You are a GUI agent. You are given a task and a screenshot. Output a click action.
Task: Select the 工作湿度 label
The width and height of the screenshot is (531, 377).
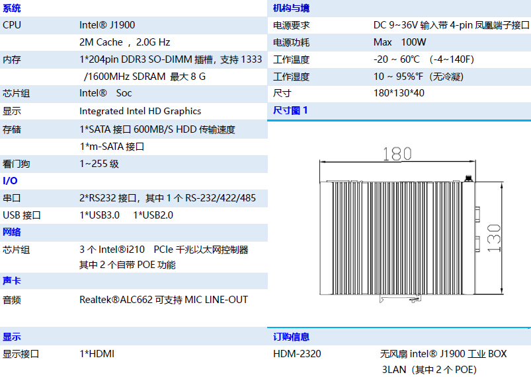tap(291, 77)
